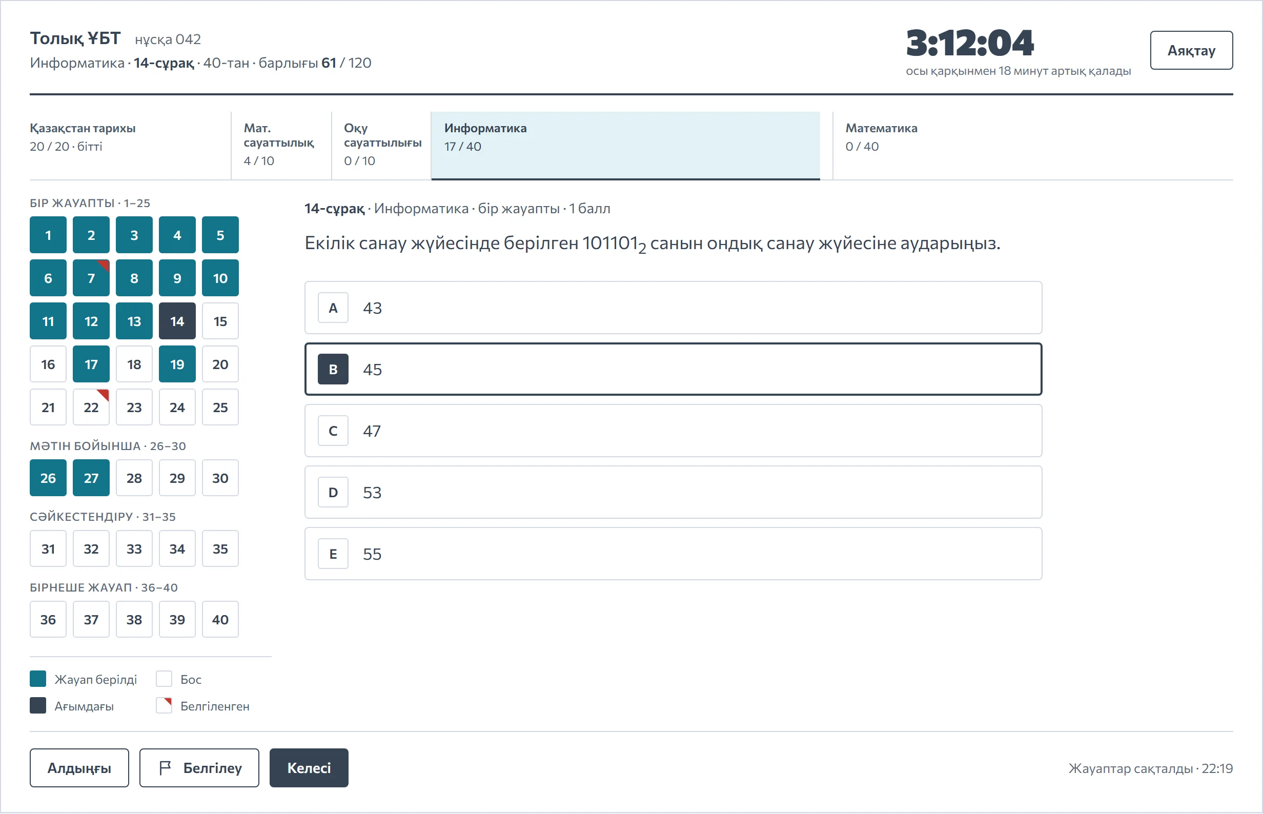Go to question 27 tile
Screen dimensions: 1263x814
coord(91,478)
